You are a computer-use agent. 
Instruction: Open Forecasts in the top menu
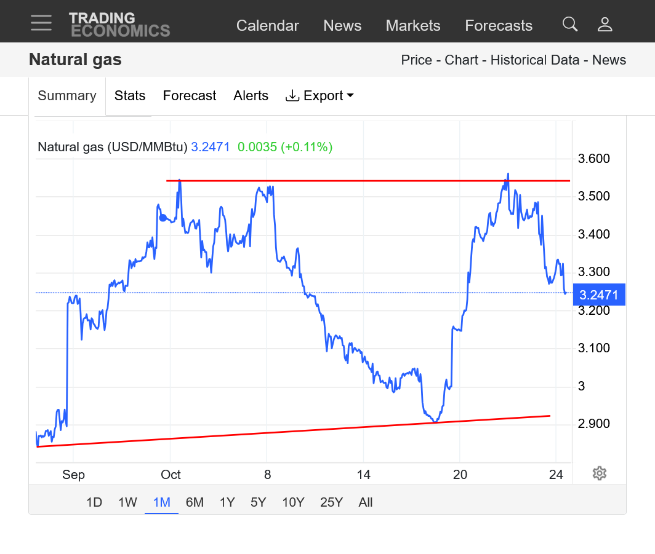click(499, 26)
